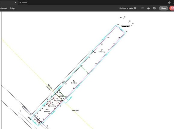Click the 1Cc parcel label in the drawing
Image resolution: width=174 pixels, height=129 pixels.
point(47,109)
